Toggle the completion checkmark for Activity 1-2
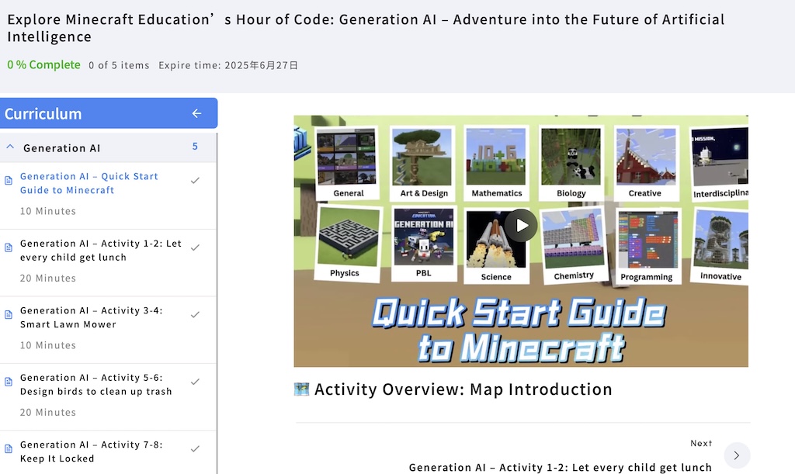 tap(195, 247)
